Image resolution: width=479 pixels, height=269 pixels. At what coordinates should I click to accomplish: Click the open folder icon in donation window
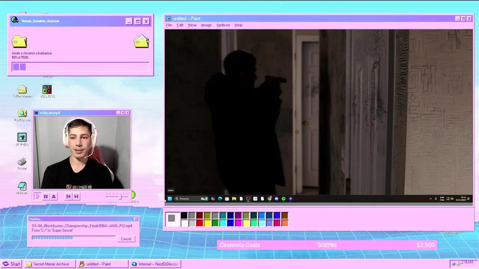[141, 41]
